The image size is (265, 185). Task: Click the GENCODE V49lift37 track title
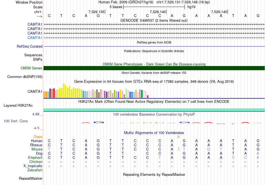pos(154,20)
